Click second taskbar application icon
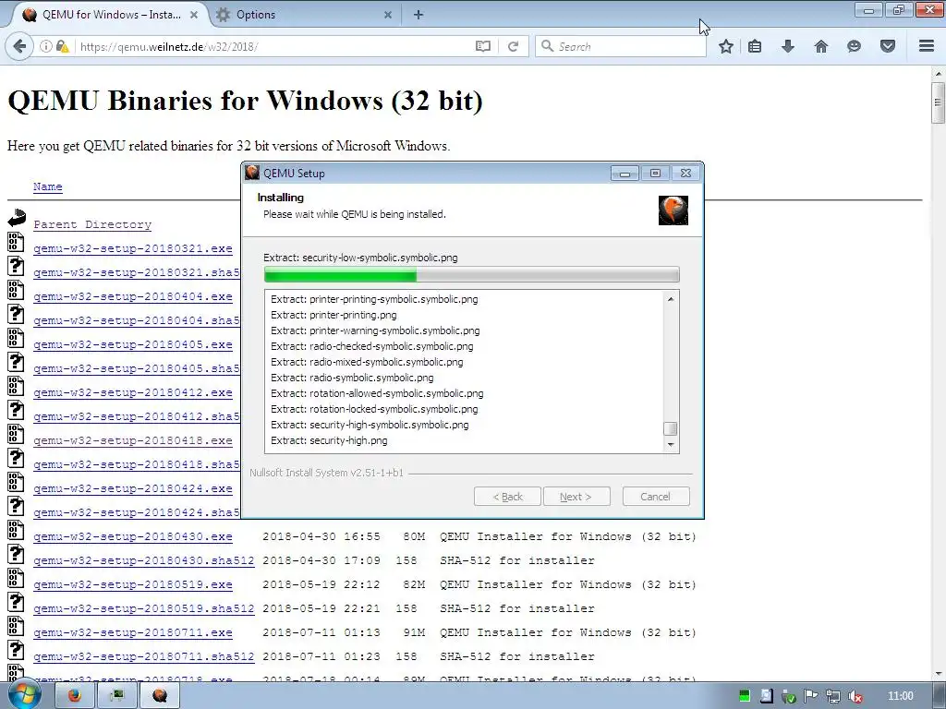The width and height of the screenshot is (946, 709). click(x=117, y=696)
